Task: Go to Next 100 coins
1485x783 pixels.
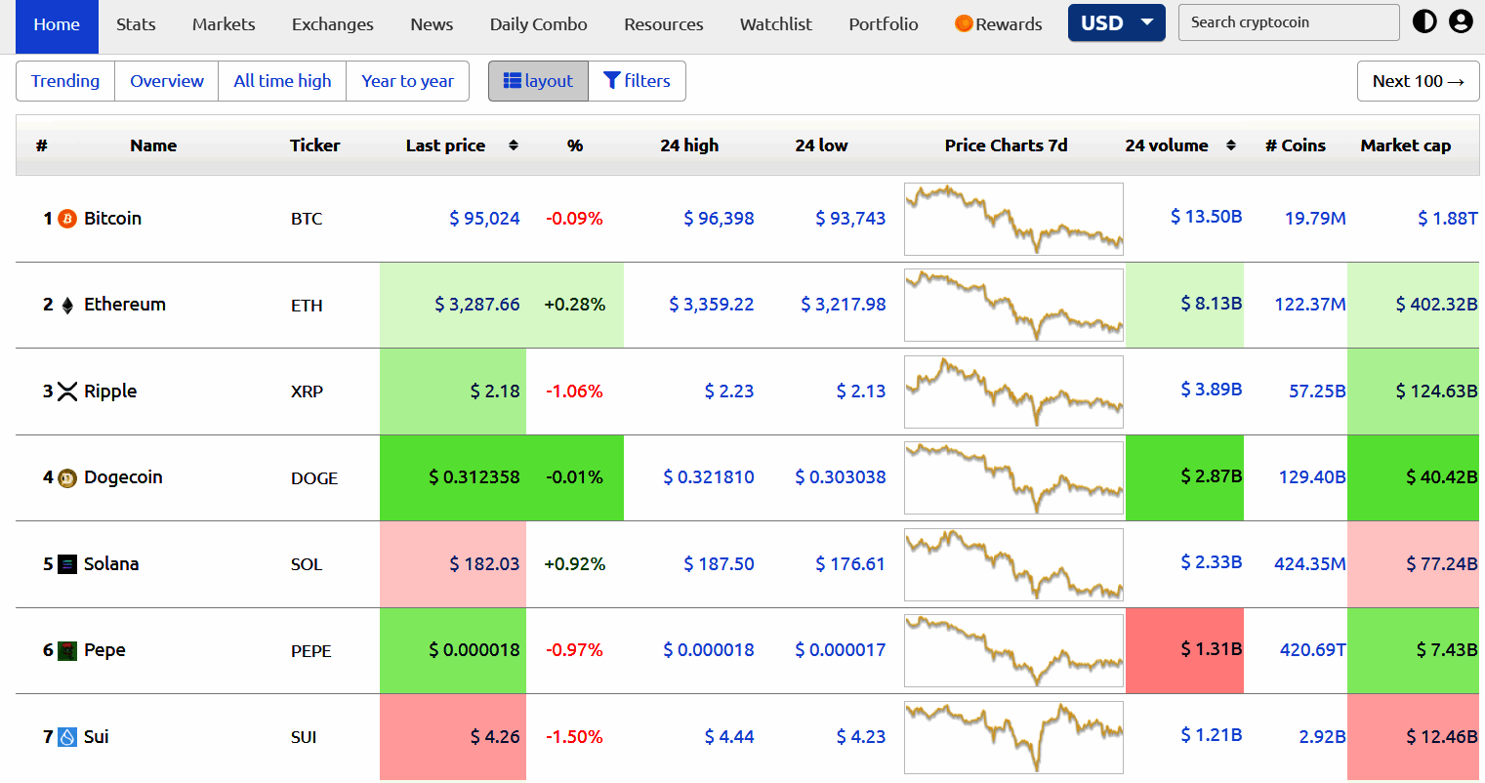Action: [1418, 81]
